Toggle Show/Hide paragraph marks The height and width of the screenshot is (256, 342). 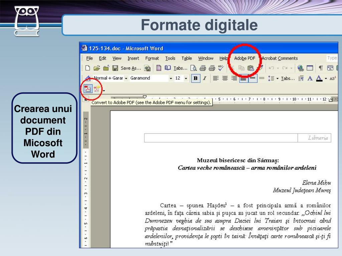tap(321, 68)
